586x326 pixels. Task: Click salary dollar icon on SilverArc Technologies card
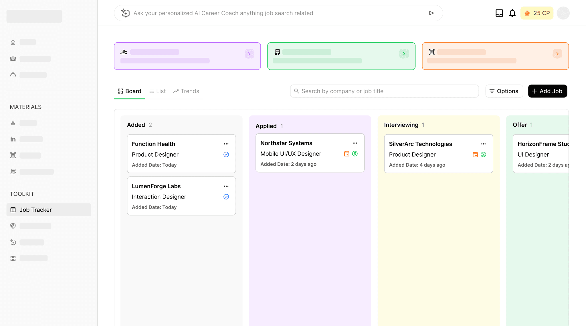pos(483,155)
